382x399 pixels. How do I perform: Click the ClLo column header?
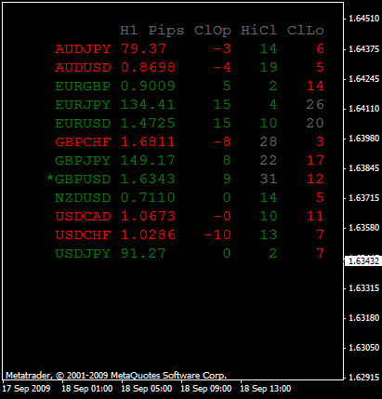[x=306, y=31]
